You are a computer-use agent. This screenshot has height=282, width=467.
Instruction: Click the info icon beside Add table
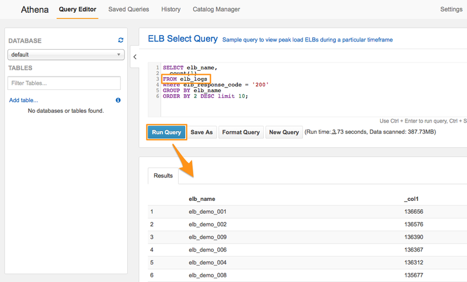118,100
